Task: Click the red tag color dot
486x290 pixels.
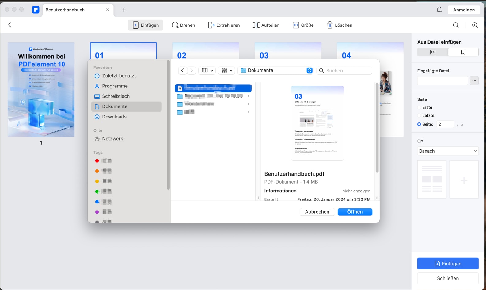Action: coord(97,161)
